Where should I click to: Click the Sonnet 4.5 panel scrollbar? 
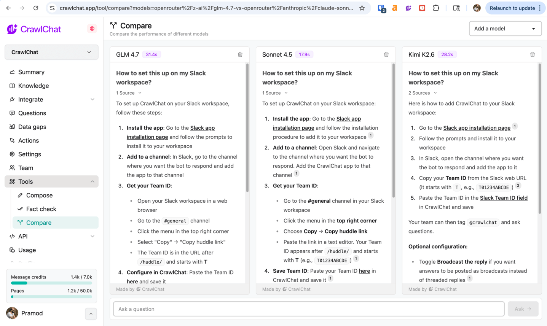pos(393,130)
